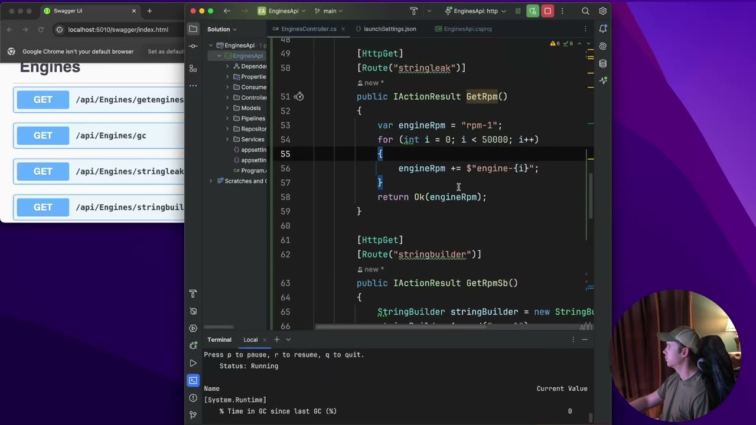This screenshot has width=756, height=425.
Task: Expand the Controllers folder
Action: point(227,97)
